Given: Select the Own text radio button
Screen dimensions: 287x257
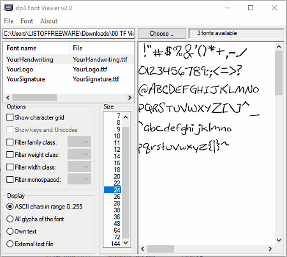Looking at the screenshot, I should click(x=10, y=231).
